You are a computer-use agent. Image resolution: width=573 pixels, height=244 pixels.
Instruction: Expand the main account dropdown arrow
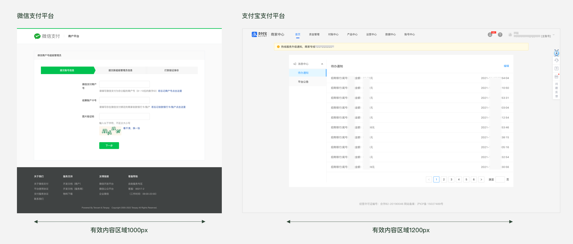[554, 35]
